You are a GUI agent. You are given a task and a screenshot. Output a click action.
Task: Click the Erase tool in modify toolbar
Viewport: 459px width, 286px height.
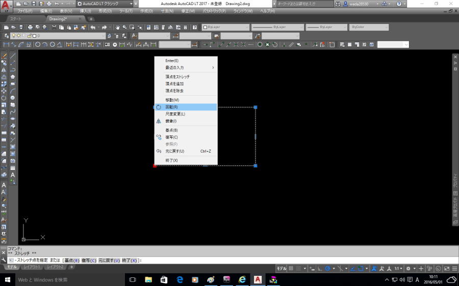pyautogui.click(x=4, y=56)
